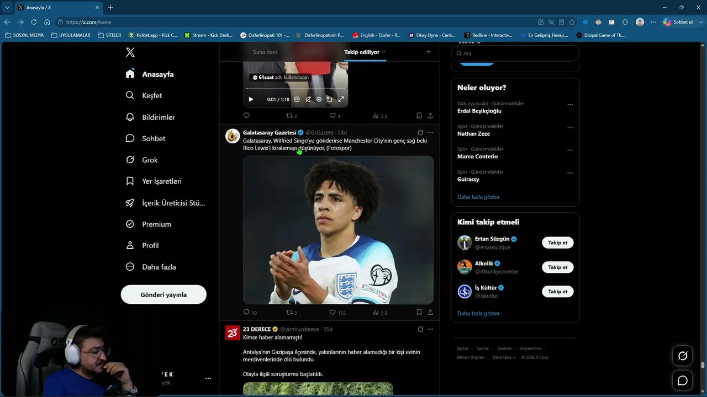The width and height of the screenshot is (707, 397).
Task: Play the video in the top post
Action: pyautogui.click(x=251, y=99)
